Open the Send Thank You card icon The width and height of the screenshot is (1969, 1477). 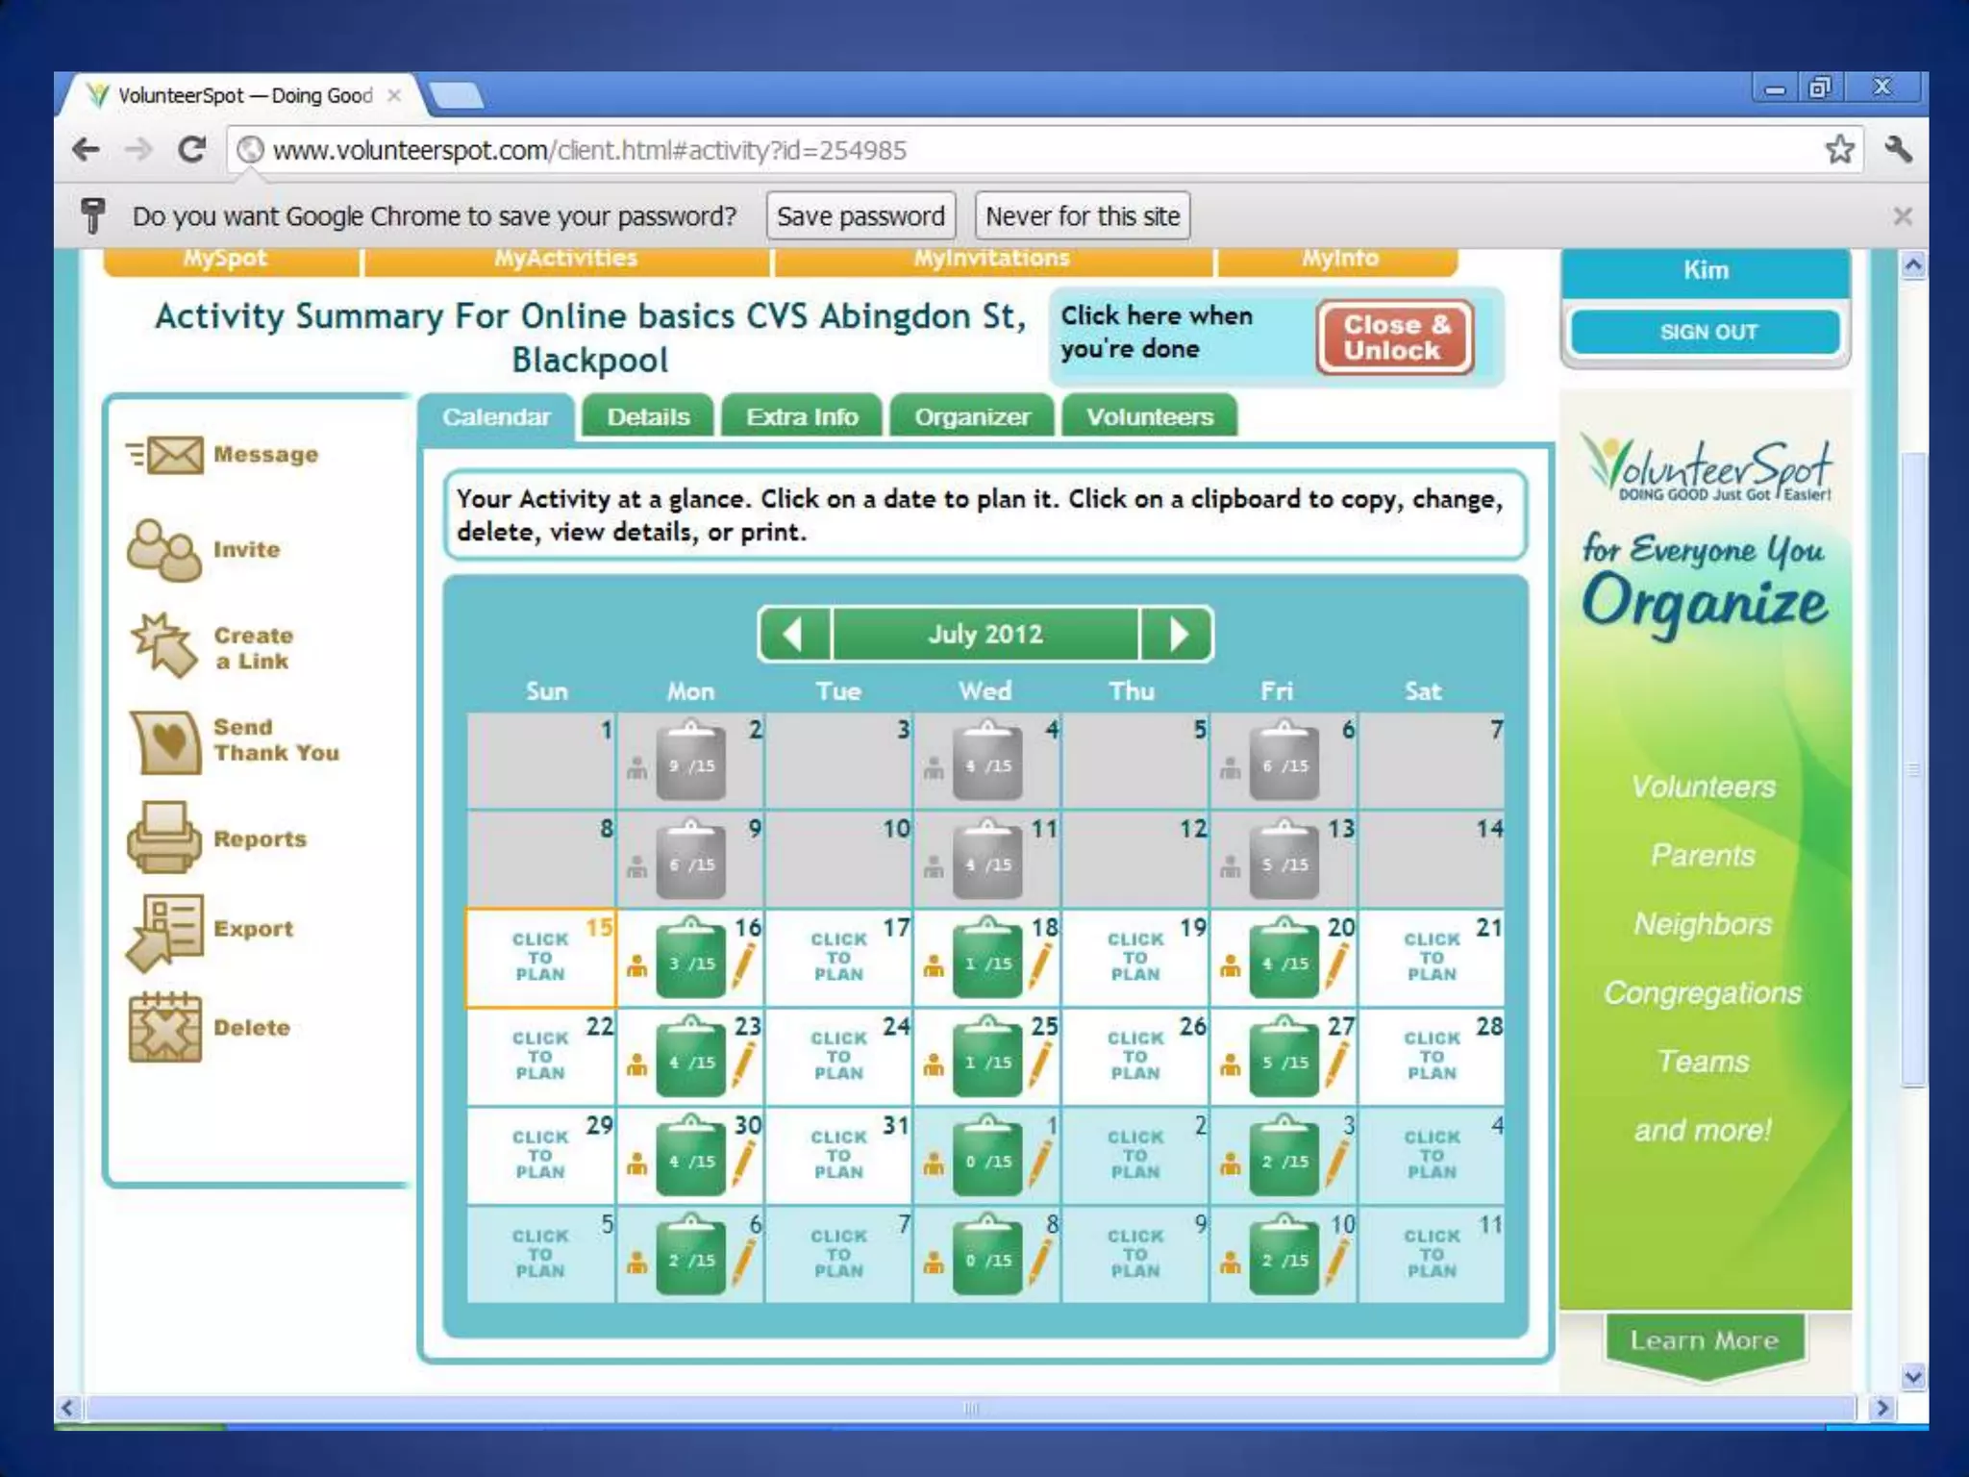[x=165, y=741]
